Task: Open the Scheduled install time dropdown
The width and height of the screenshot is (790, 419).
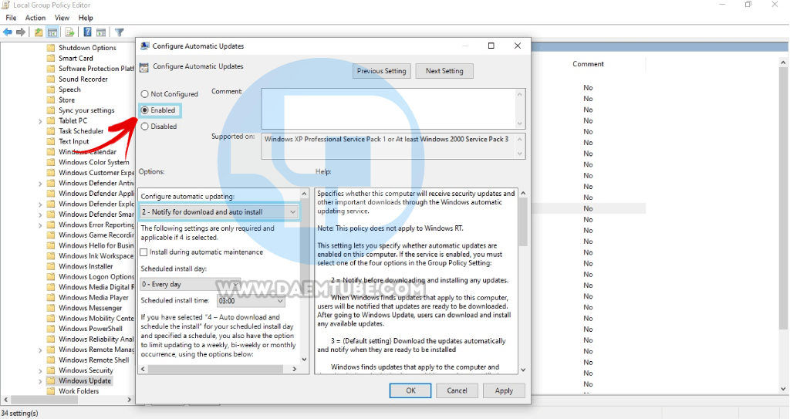Action: point(251,301)
